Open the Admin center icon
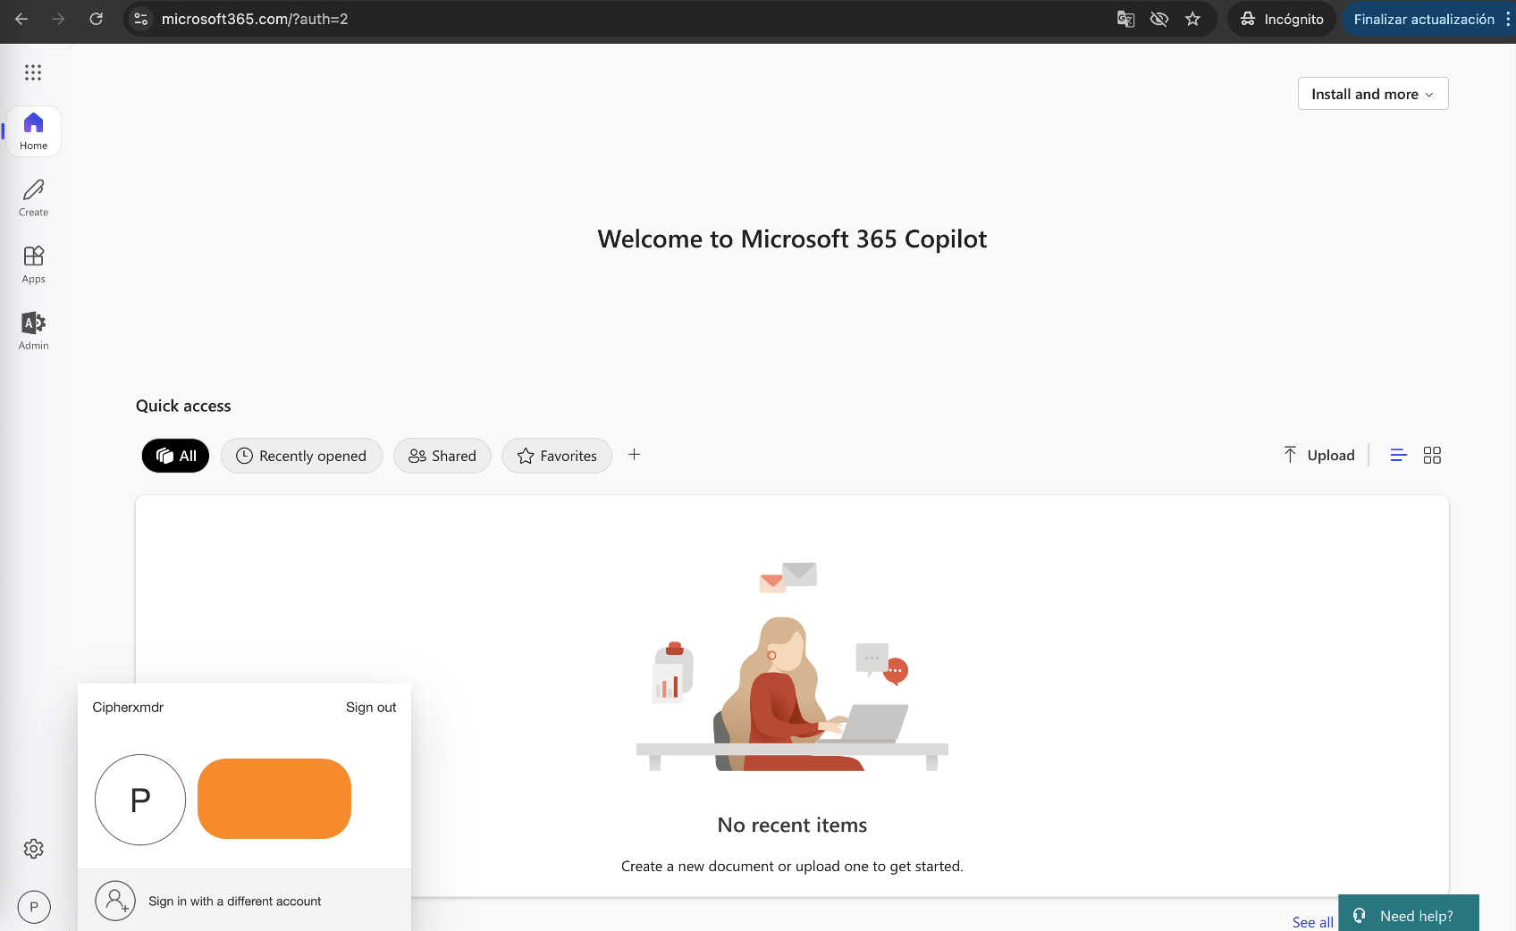Image resolution: width=1516 pixels, height=931 pixels. pos(34,331)
